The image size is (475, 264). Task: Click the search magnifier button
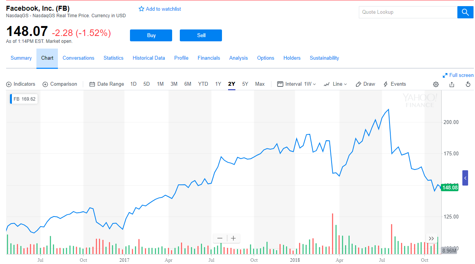[x=465, y=12]
